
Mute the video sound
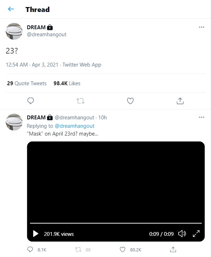(182, 233)
